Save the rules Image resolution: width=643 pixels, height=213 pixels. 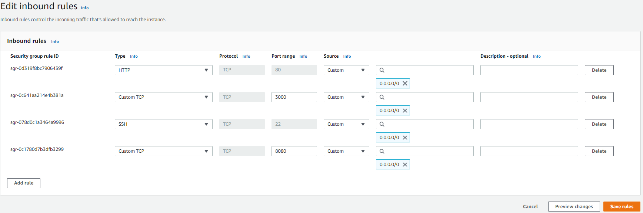622,206
